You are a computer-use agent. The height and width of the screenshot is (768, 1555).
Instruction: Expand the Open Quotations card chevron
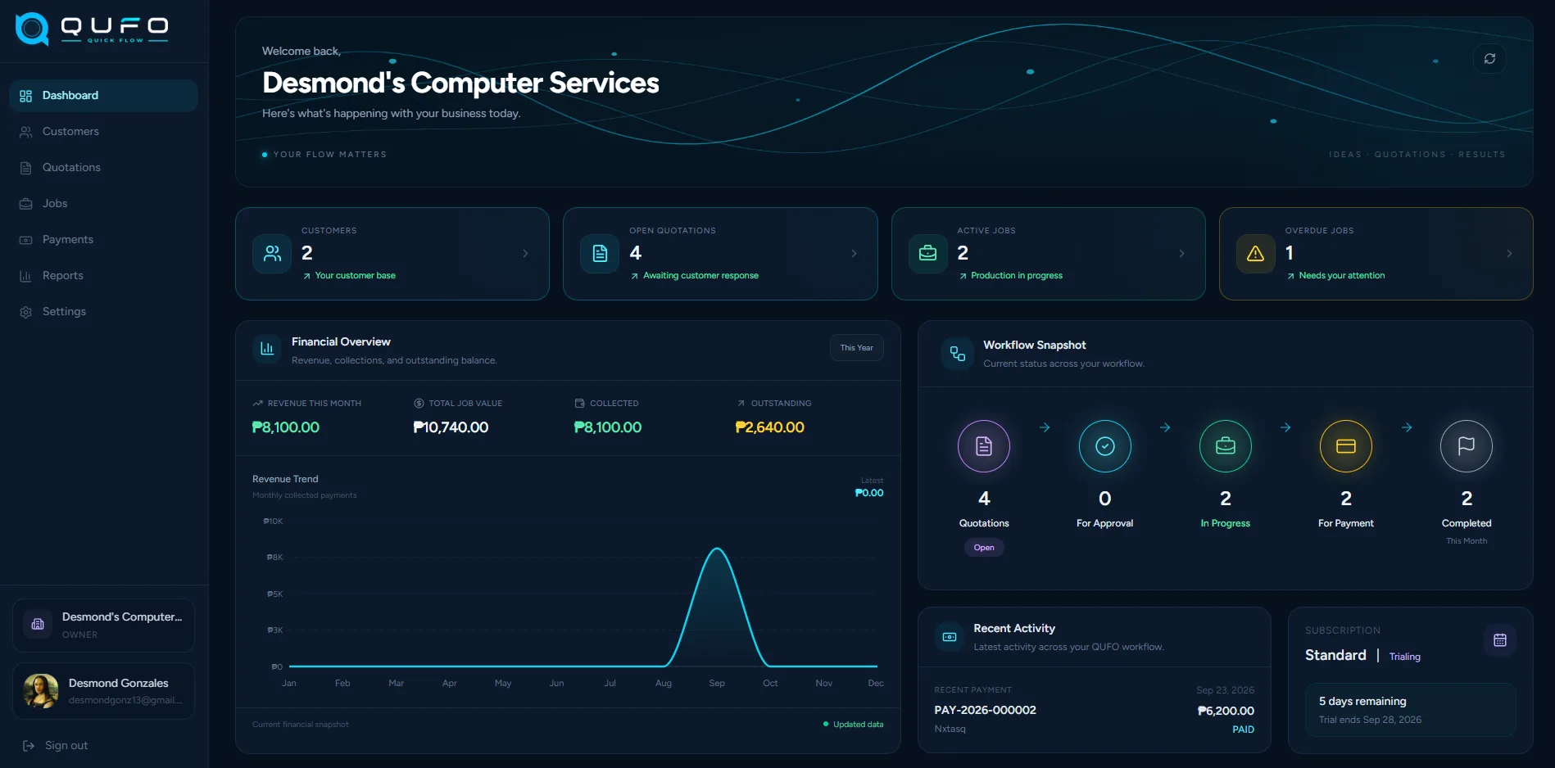(854, 254)
